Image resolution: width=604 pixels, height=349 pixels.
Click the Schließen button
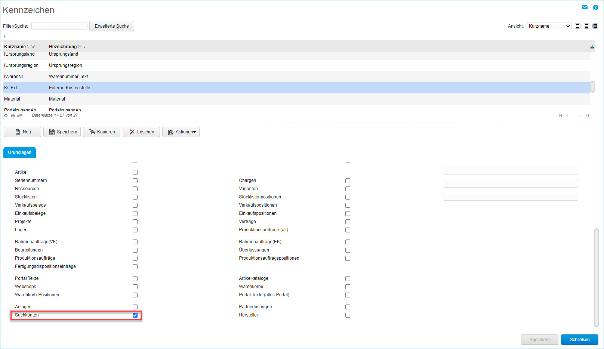click(580, 340)
